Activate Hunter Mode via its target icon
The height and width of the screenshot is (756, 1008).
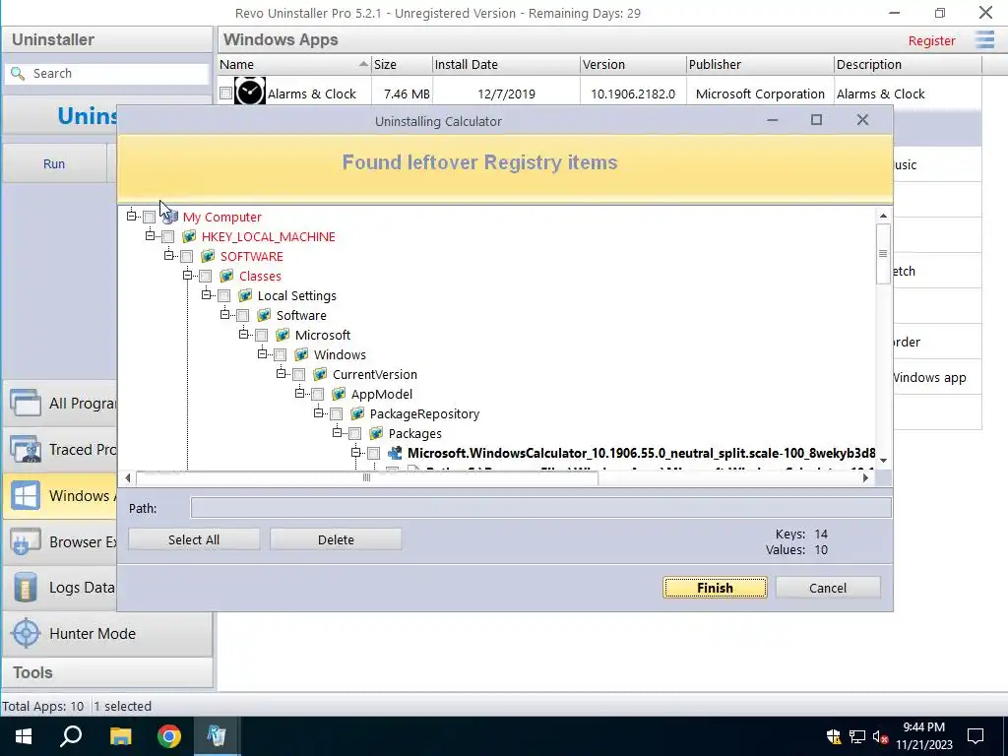[x=26, y=633]
